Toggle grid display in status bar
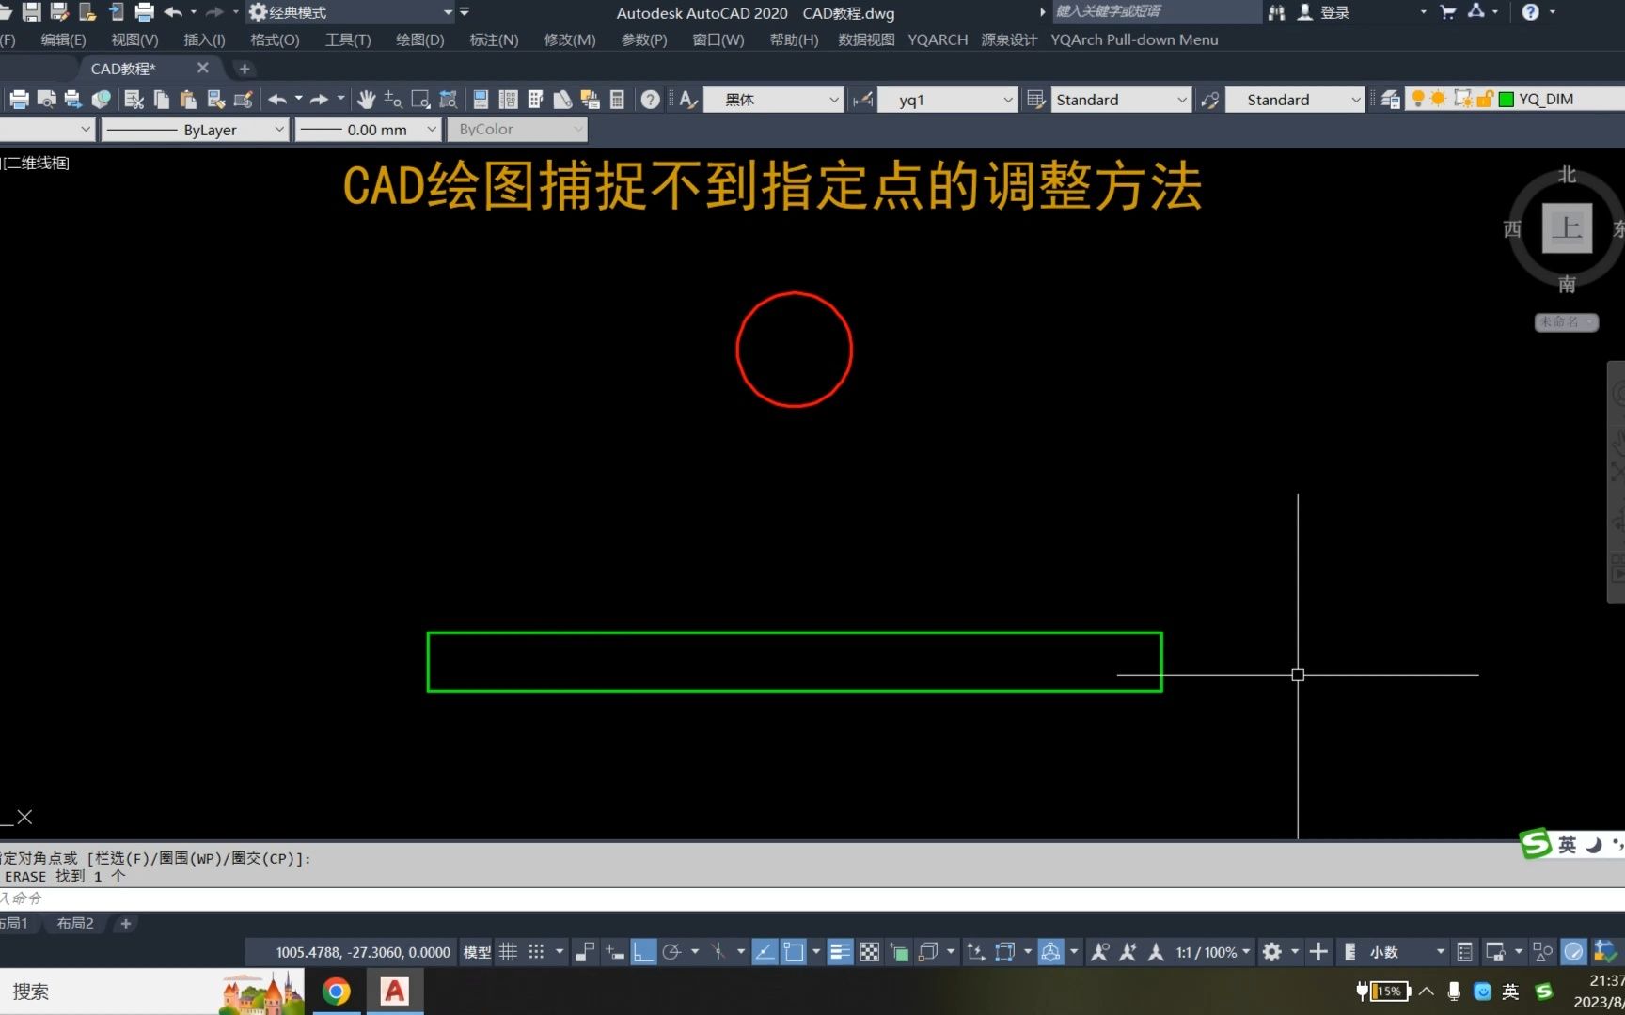Image resolution: width=1625 pixels, height=1015 pixels. 508,952
